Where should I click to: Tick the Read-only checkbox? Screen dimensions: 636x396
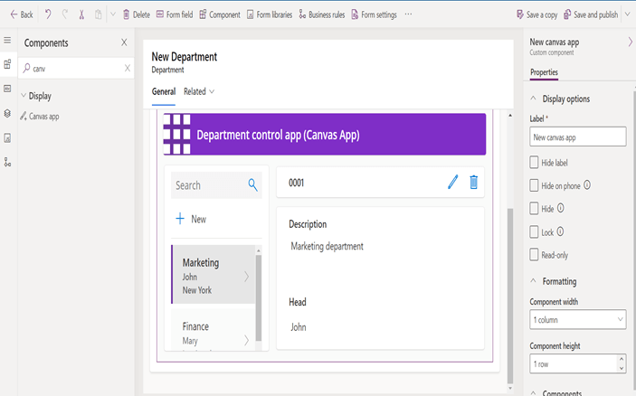coord(535,255)
